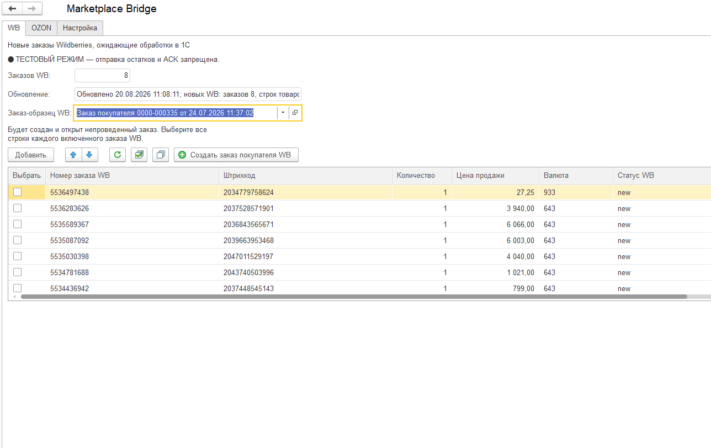Sort by Номер заказа WB column header
This screenshot has width=711, height=448.
coord(132,176)
